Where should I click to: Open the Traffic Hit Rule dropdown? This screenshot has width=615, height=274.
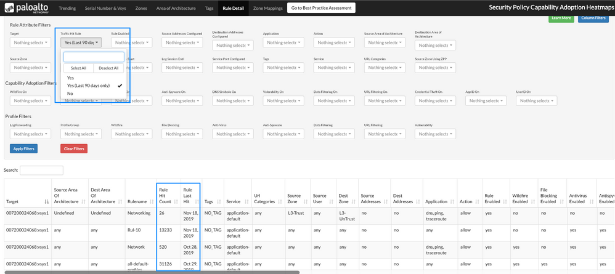click(81, 42)
